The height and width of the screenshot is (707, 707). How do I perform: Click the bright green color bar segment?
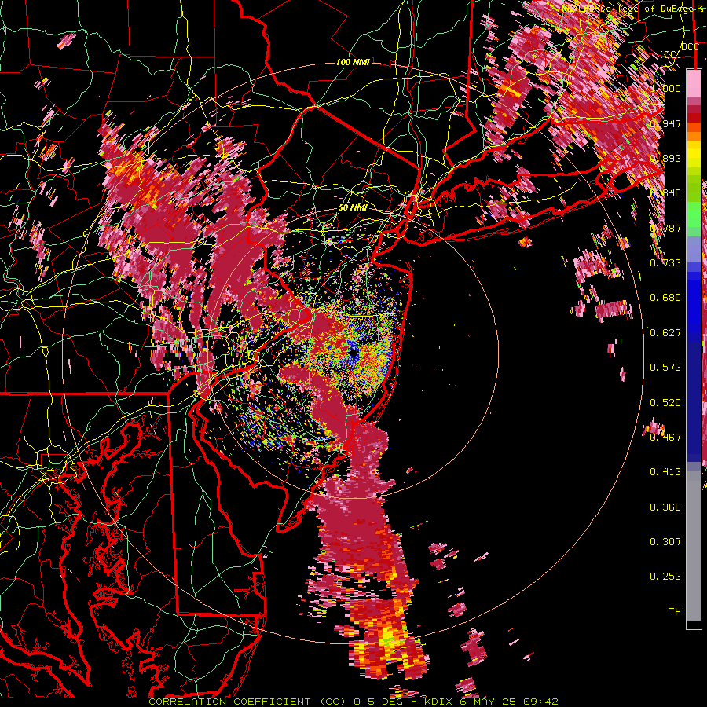click(694, 214)
